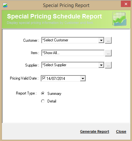This screenshot has height=141, width=132.
Task: Select the Summary report type
Action: (x=43, y=94)
